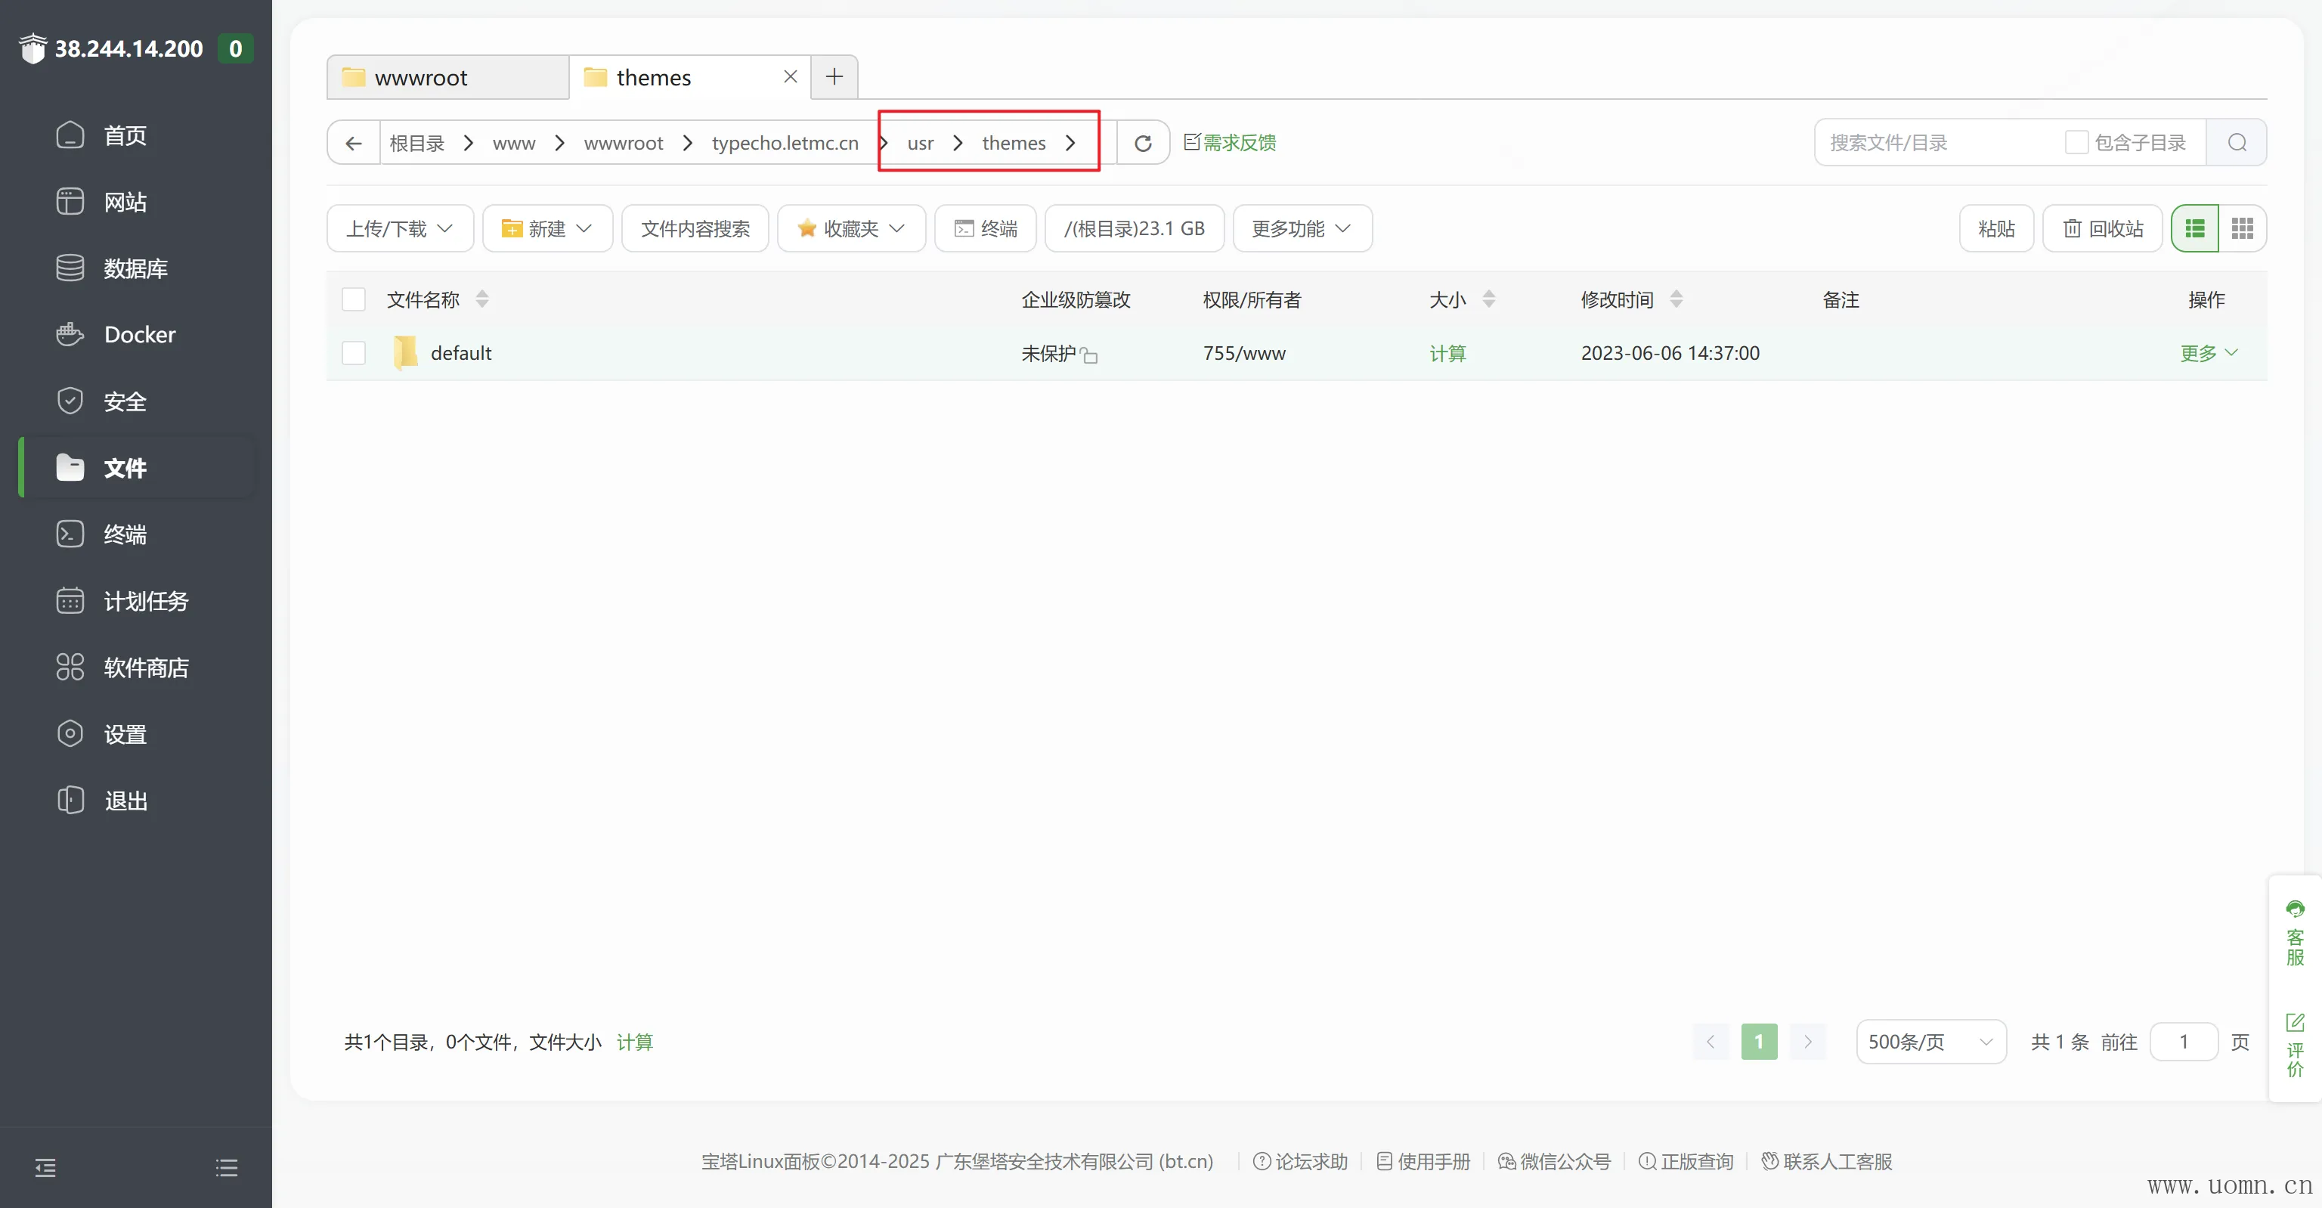Click the back arrow in path bar
2322x1208 pixels.
click(353, 144)
